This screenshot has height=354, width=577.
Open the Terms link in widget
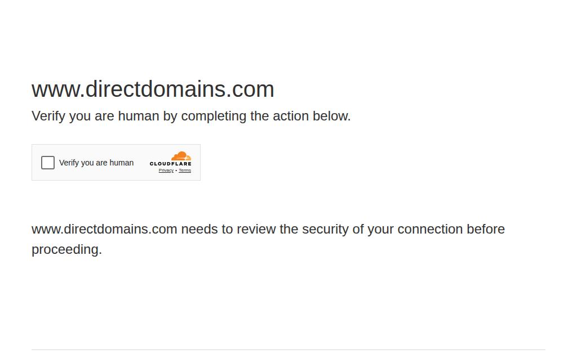[x=185, y=171]
